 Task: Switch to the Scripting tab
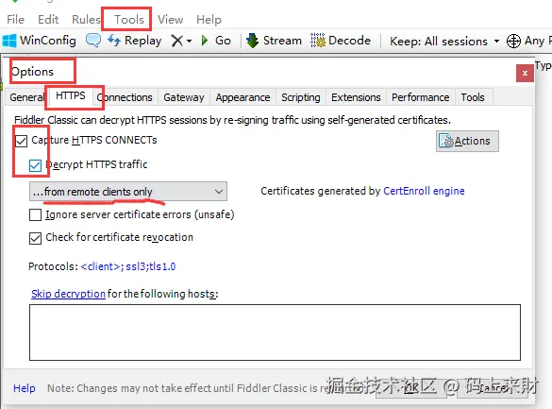301,97
